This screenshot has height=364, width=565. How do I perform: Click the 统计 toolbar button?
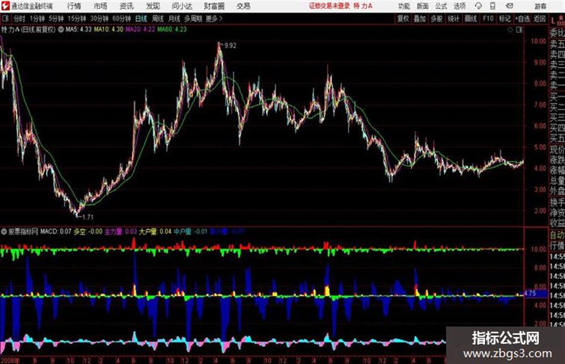[453, 19]
